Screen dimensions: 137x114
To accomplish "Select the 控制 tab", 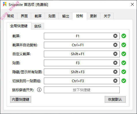I will [80, 16].
